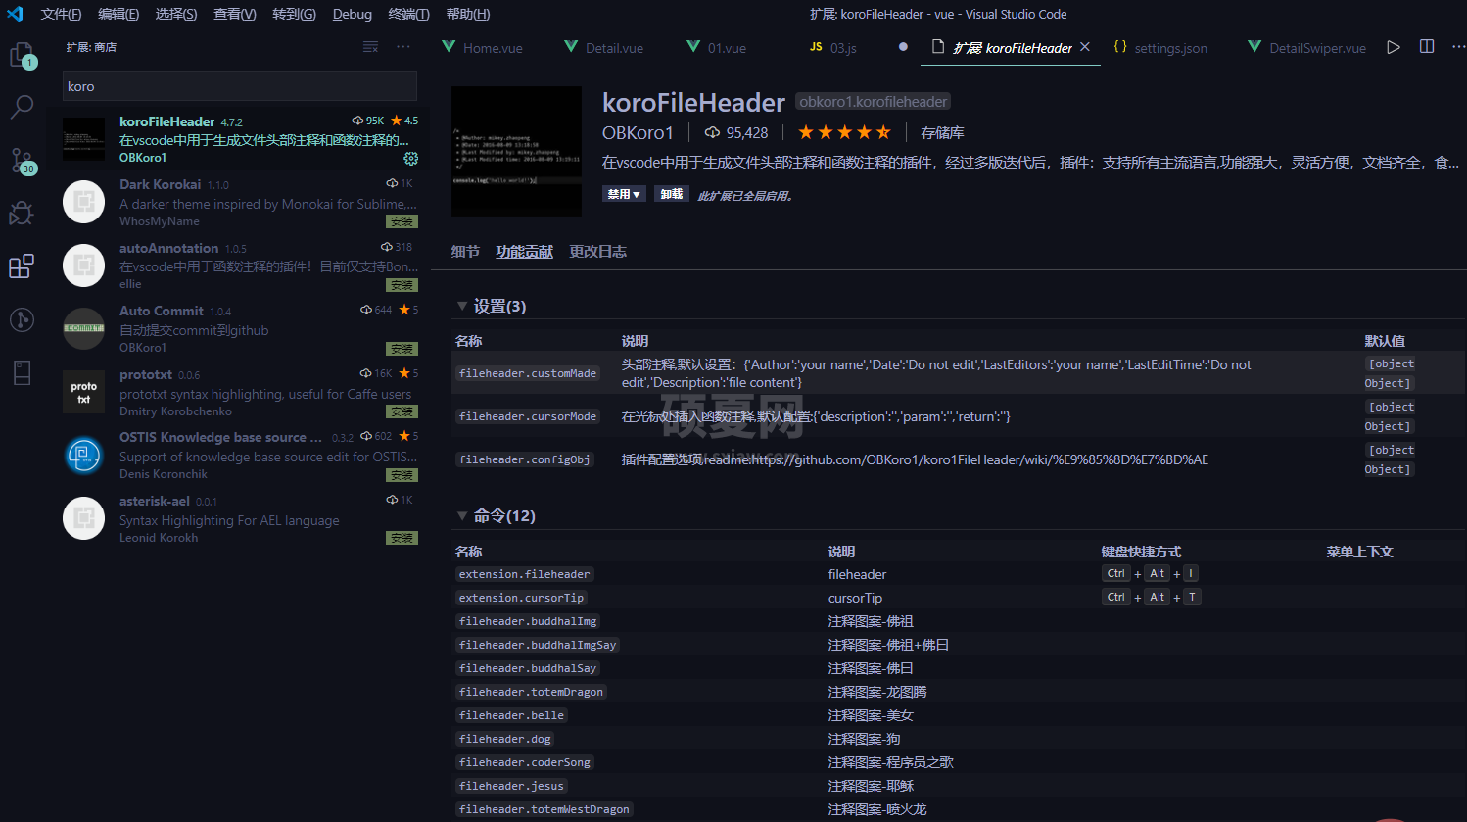Viewport: 1467px width, 822px height.
Task: Open the 转到(G) menu
Action: point(294,14)
